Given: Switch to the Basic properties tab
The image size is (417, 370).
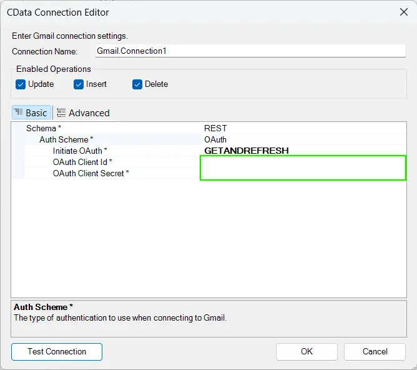Looking at the screenshot, I should [x=30, y=113].
